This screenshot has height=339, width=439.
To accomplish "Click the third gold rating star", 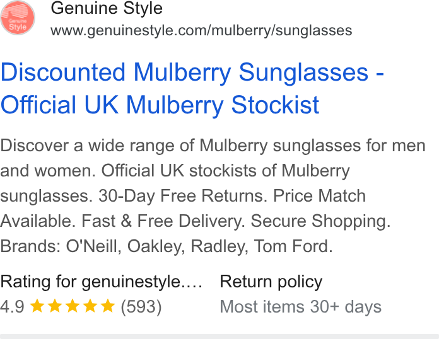I will click(x=73, y=306).
